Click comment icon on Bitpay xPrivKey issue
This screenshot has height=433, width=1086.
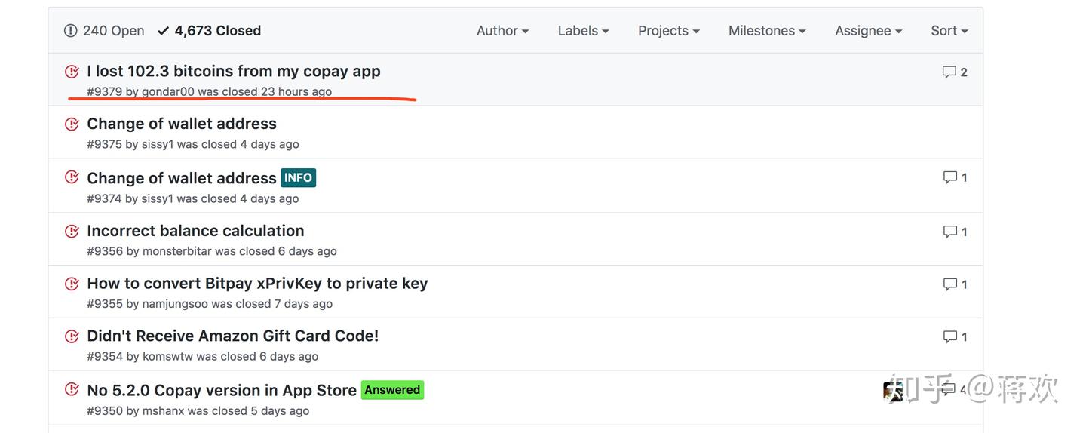[x=949, y=284]
